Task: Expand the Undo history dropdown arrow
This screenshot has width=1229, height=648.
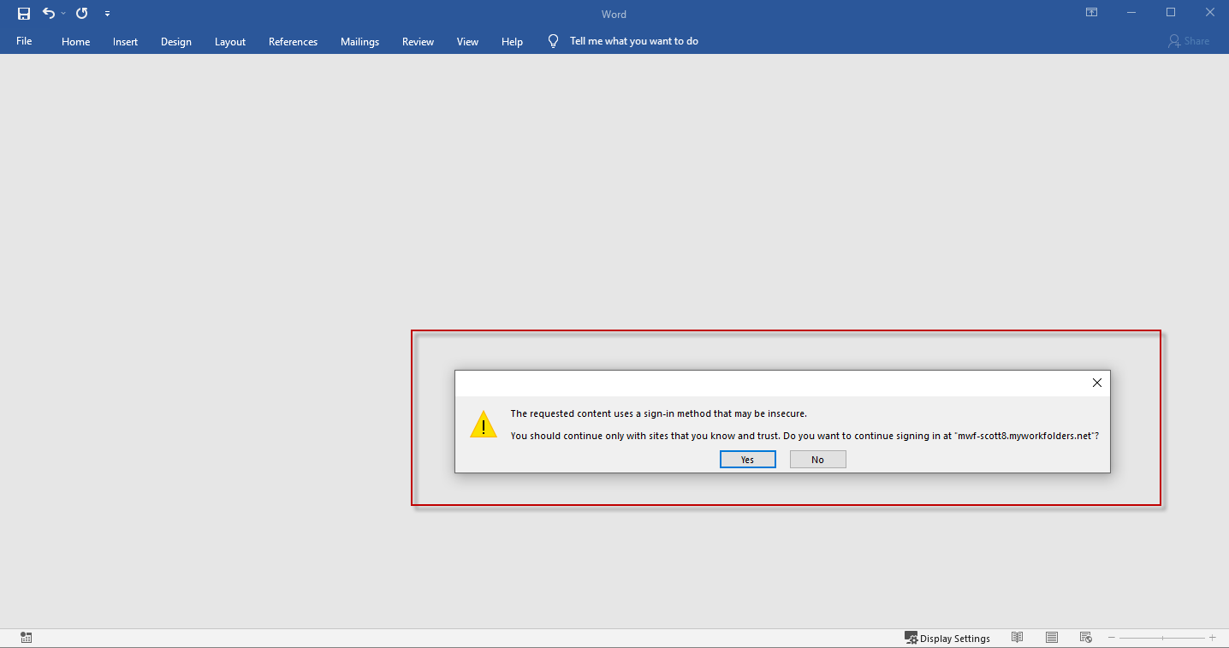Action: pos(63,14)
